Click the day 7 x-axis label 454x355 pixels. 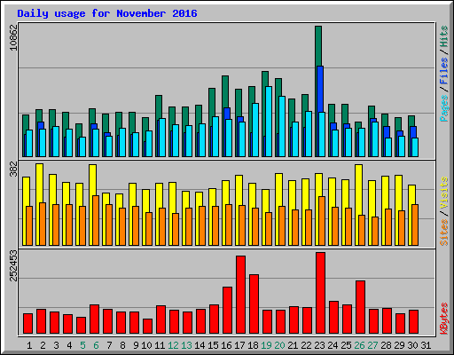[x=109, y=345]
